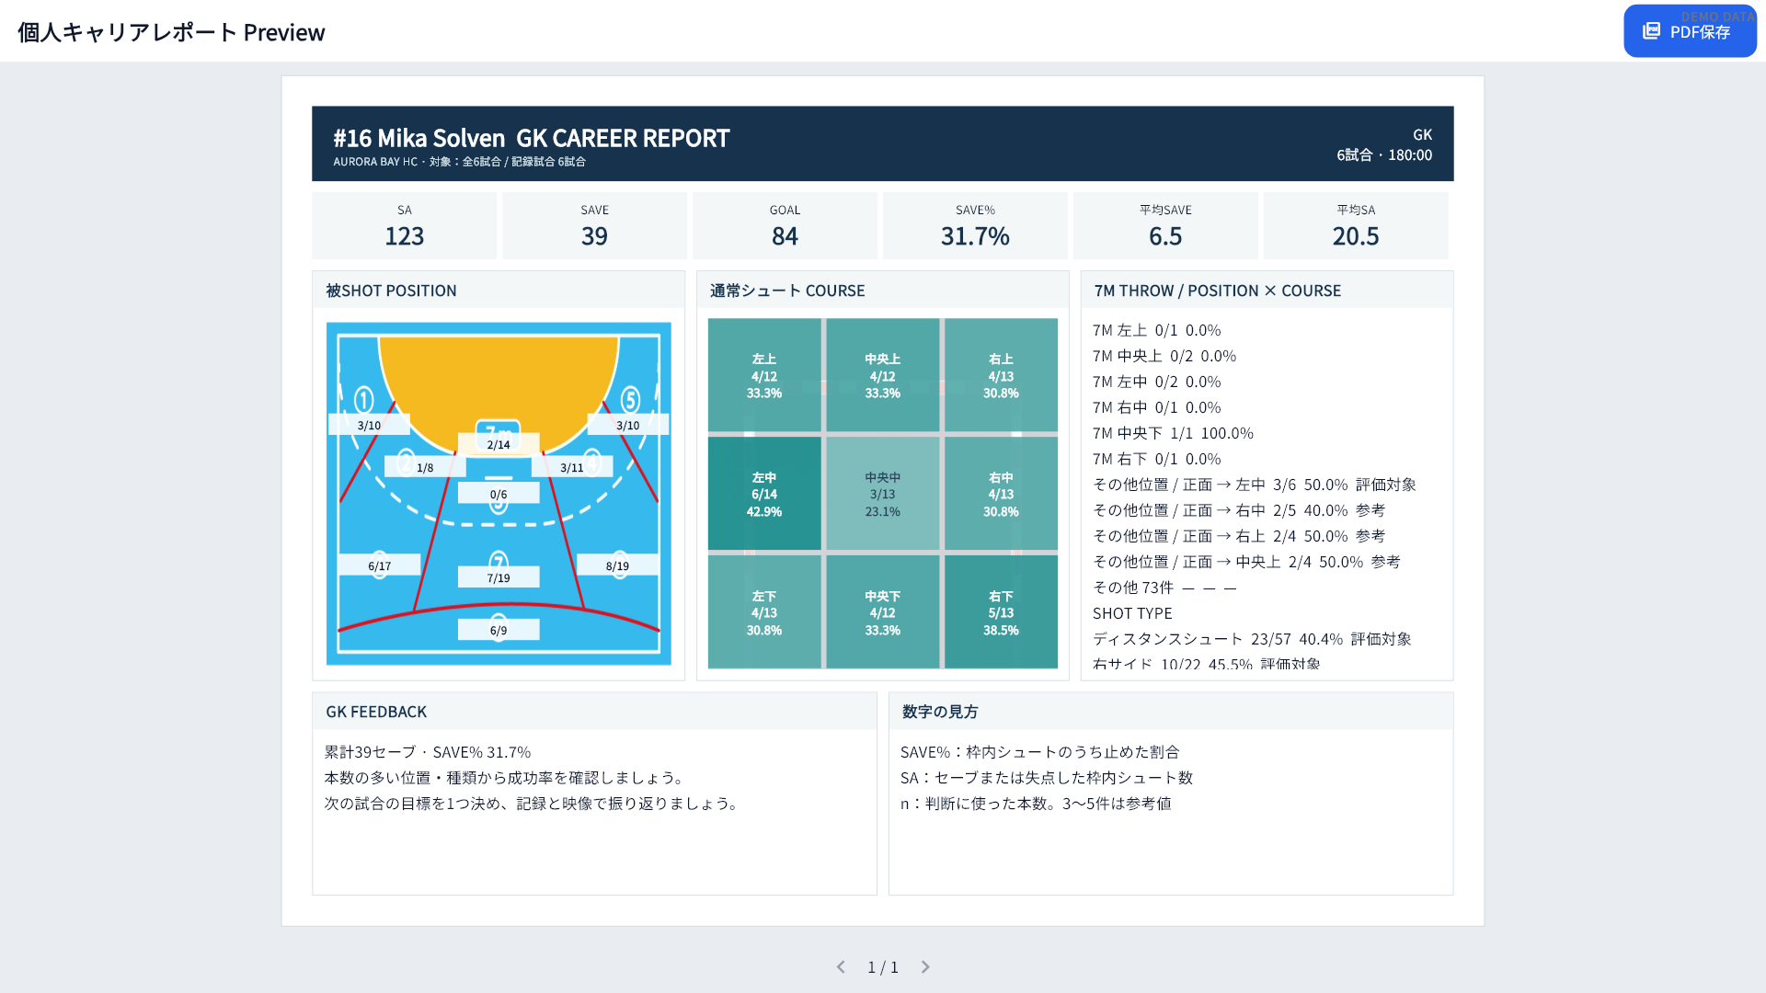Click the 平均SAVE 6.5 stat card

point(1165,225)
